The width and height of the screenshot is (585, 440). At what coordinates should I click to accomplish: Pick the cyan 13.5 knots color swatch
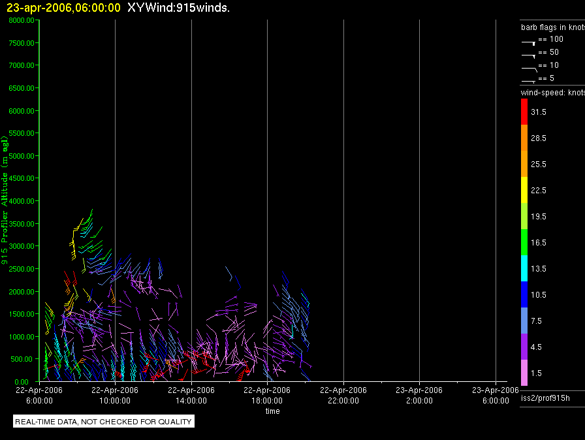point(524,268)
